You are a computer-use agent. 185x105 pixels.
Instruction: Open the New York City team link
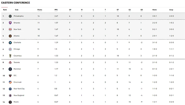(x=19, y=89)
